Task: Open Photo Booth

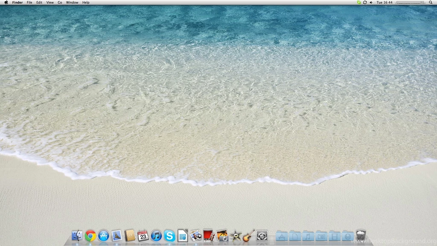Action: point(208,235)
